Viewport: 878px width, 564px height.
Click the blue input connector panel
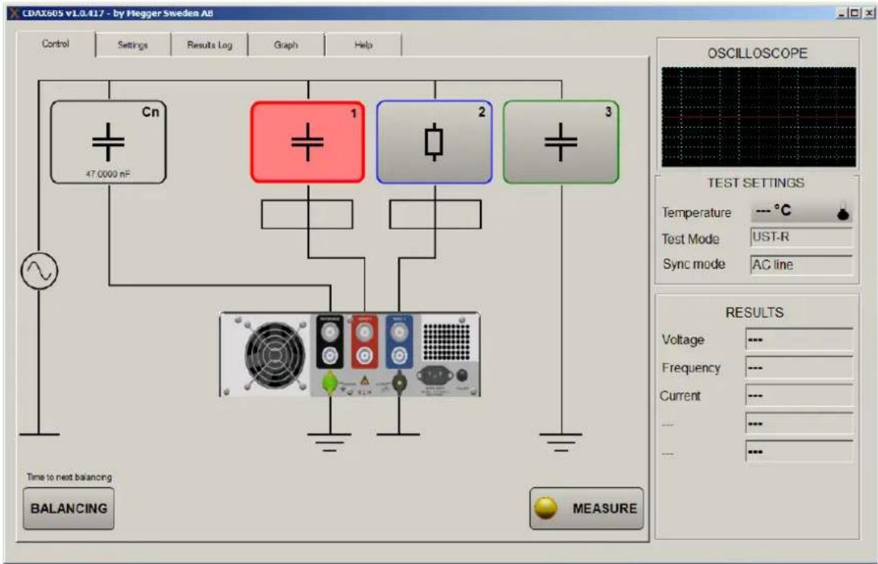pyautogui.click(x=399, y=342)
